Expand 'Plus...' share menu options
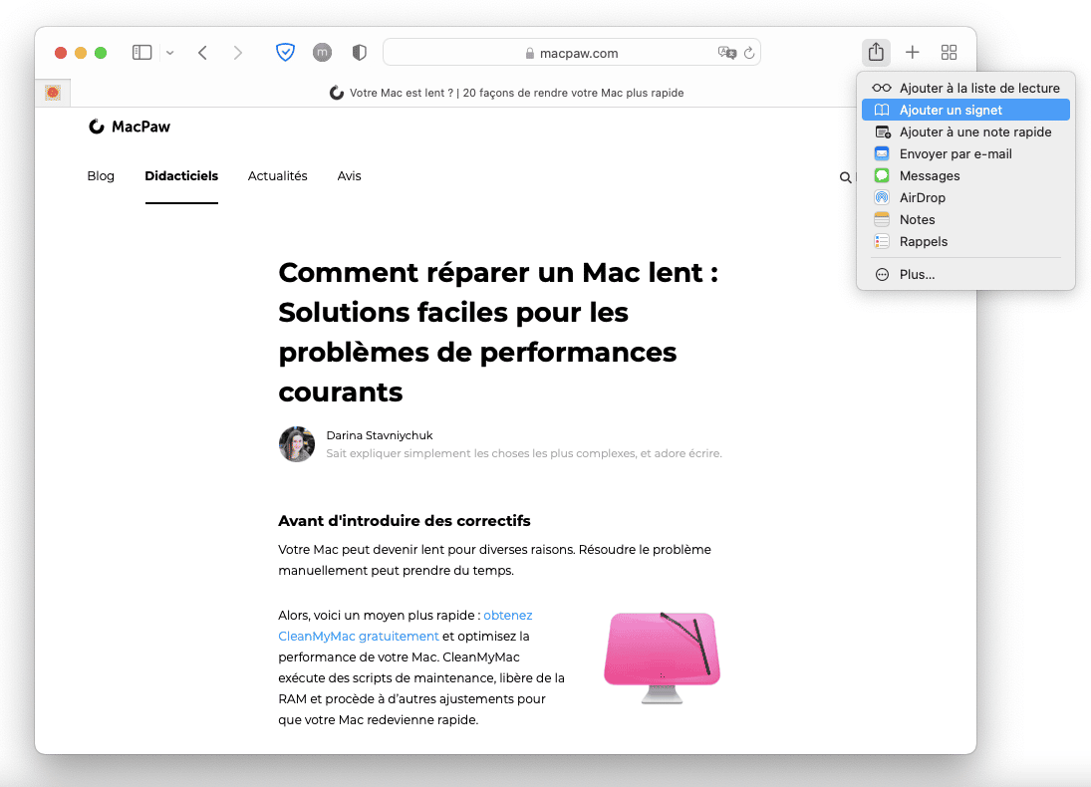The width and height of the screenshot is (1091, 787). [917, 275]
